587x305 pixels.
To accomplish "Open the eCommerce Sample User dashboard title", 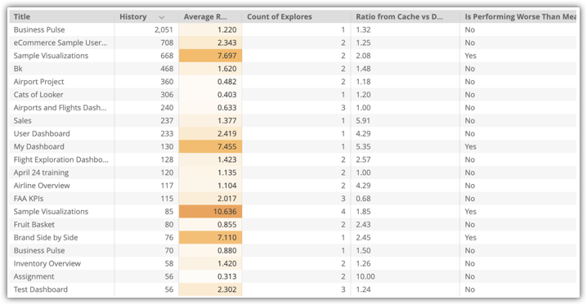I will 60,43.
